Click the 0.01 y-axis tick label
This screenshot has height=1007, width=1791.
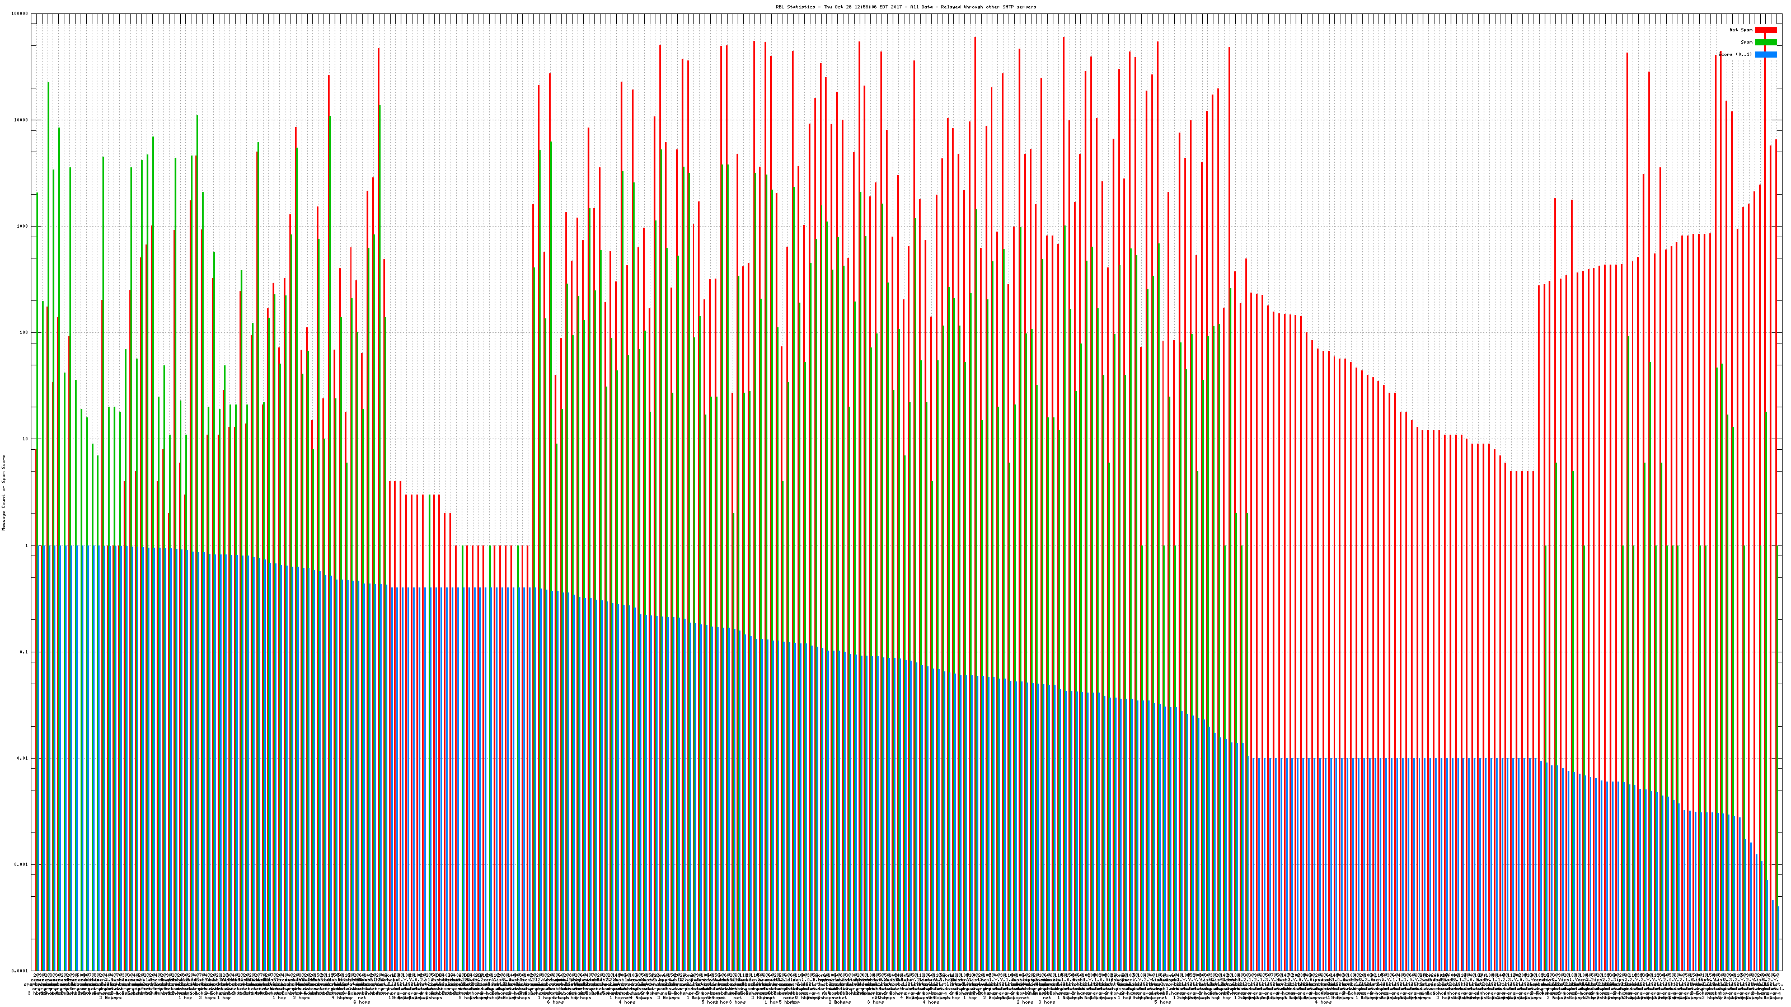tap(23, 758)
